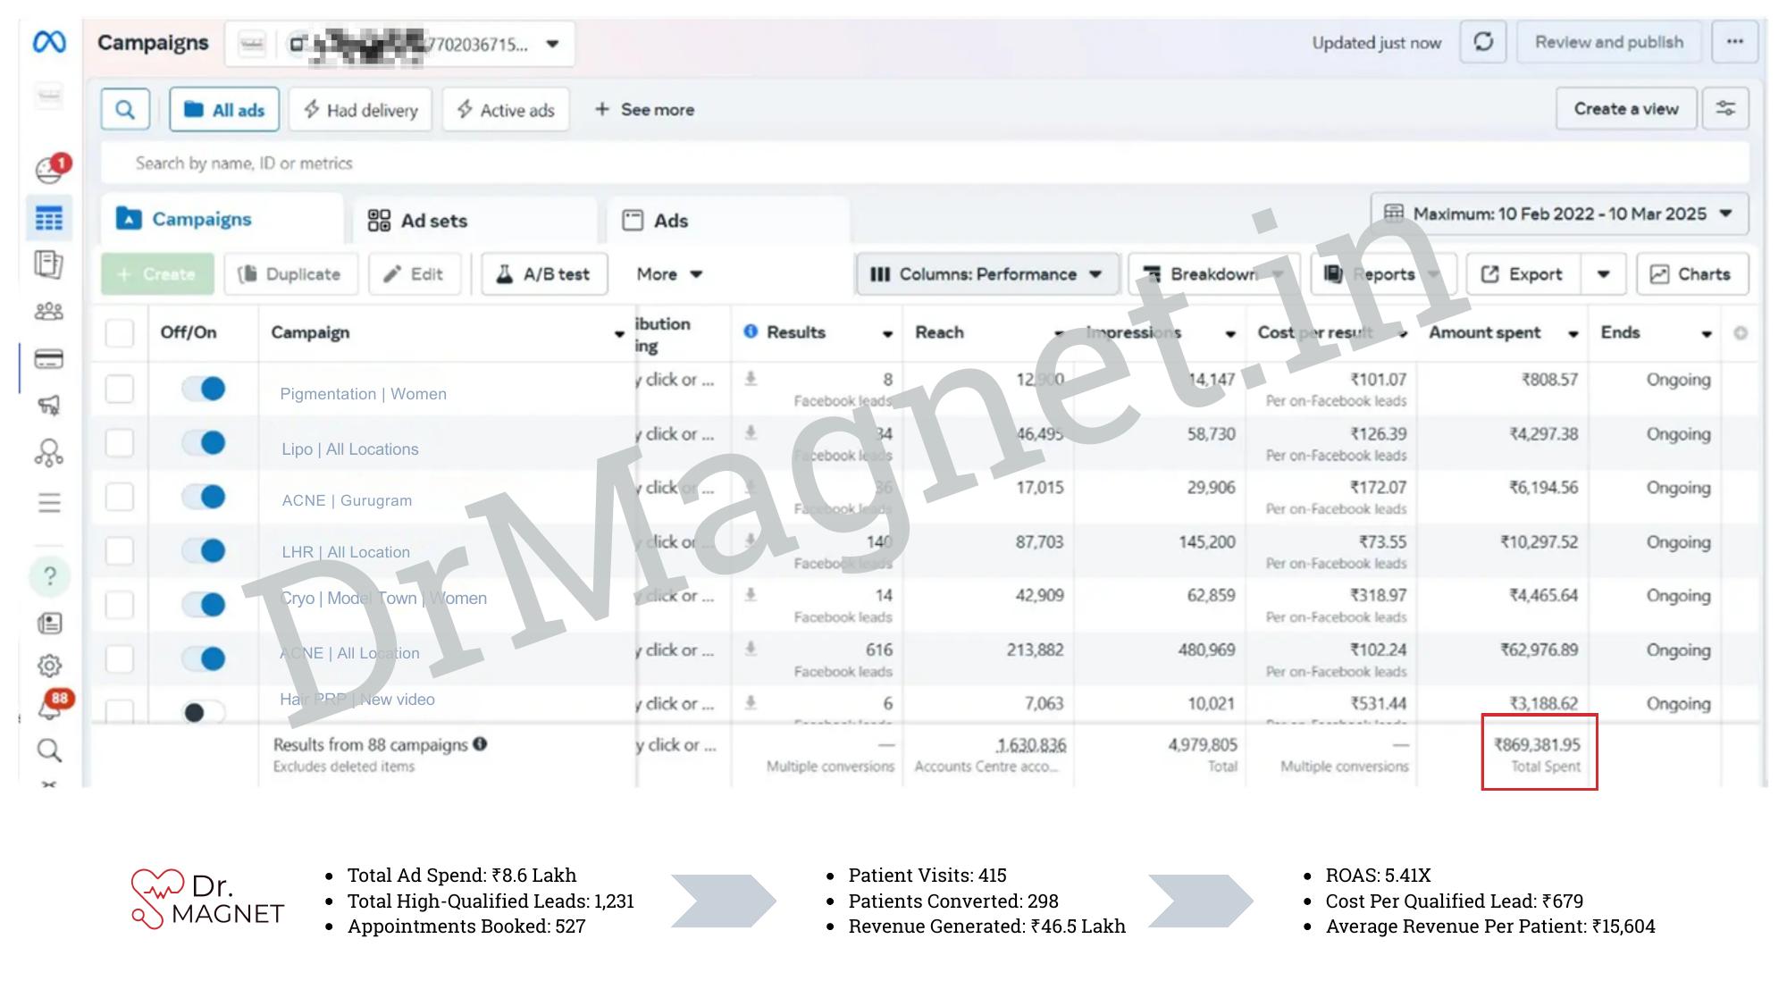This screenshot has height=1006, width=1787.
Task: Open the More actions dropdown
Action: tap(669, 274)
